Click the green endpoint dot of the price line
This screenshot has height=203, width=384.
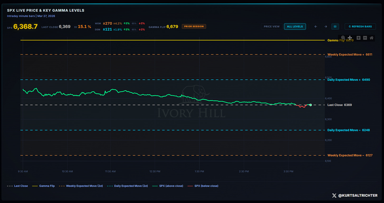coord(311,105)
